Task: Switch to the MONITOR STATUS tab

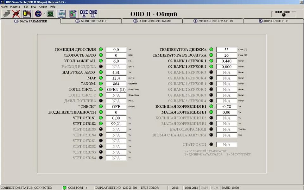Action: point(91,21)
